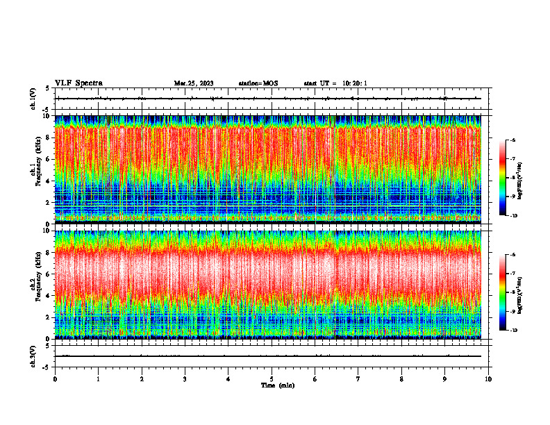The width and height of the screenshot is (550, 425).
Task: Click the "-8" label on ch.2 color bar
Action: [x=512, y=292]
